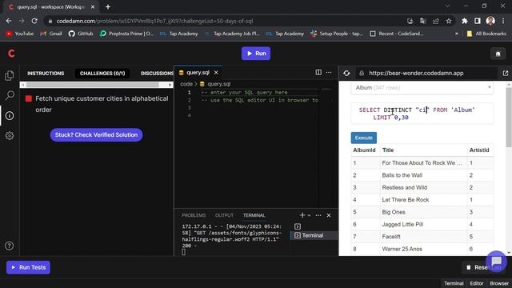Refresh the embedded browser preview
The image size is (512, 288).
346,73
